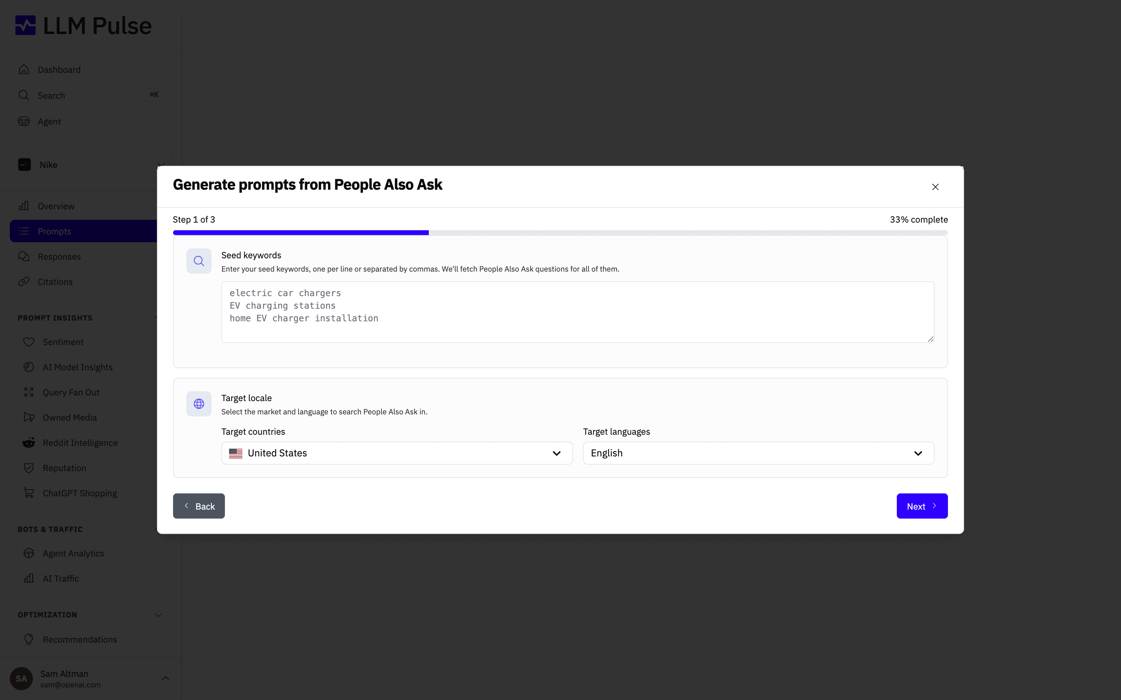
Task: Click the "33% complete" text
Action: pyautogui.click(x=919, y=219)
